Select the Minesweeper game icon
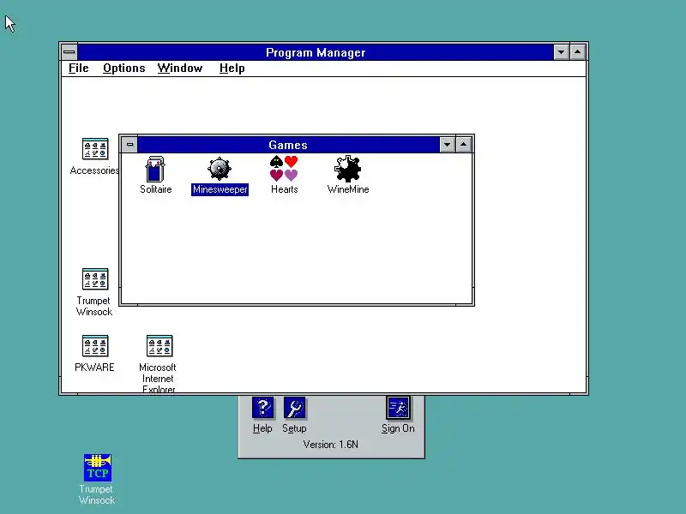 click(220, 169)
